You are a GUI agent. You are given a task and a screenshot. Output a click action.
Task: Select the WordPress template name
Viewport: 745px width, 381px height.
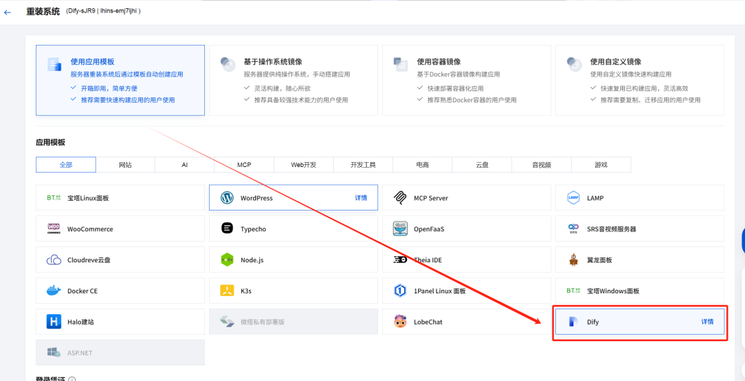[x=257, y=198]
